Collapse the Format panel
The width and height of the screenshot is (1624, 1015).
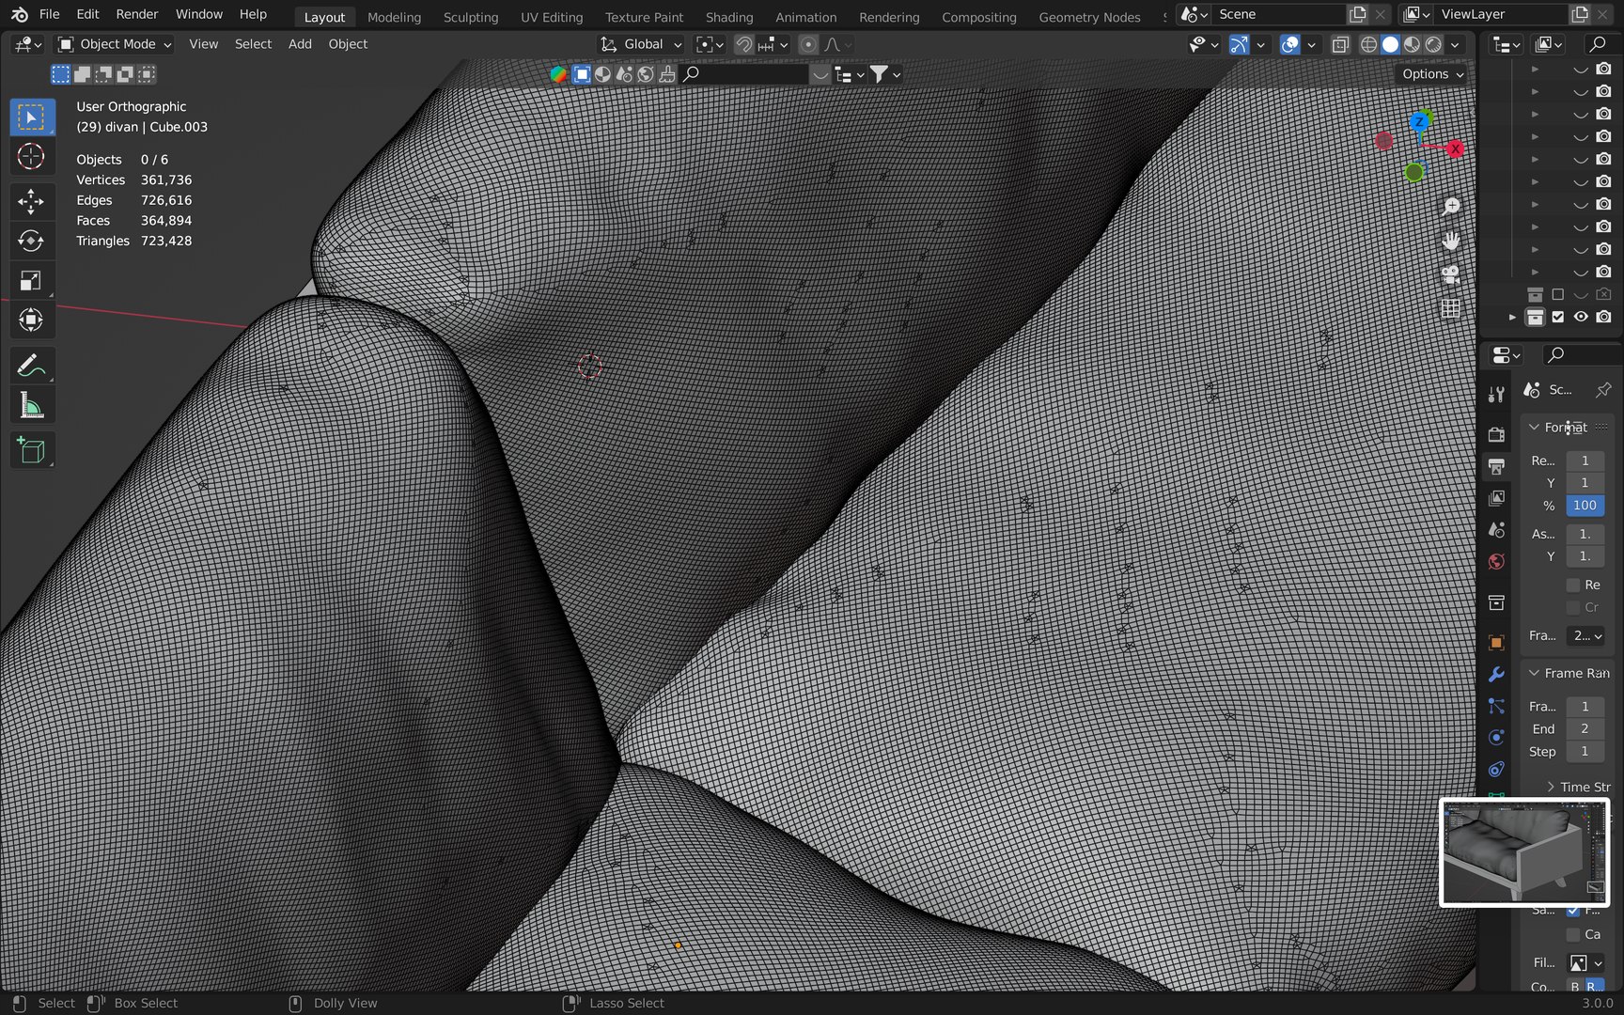(1535, 428)
